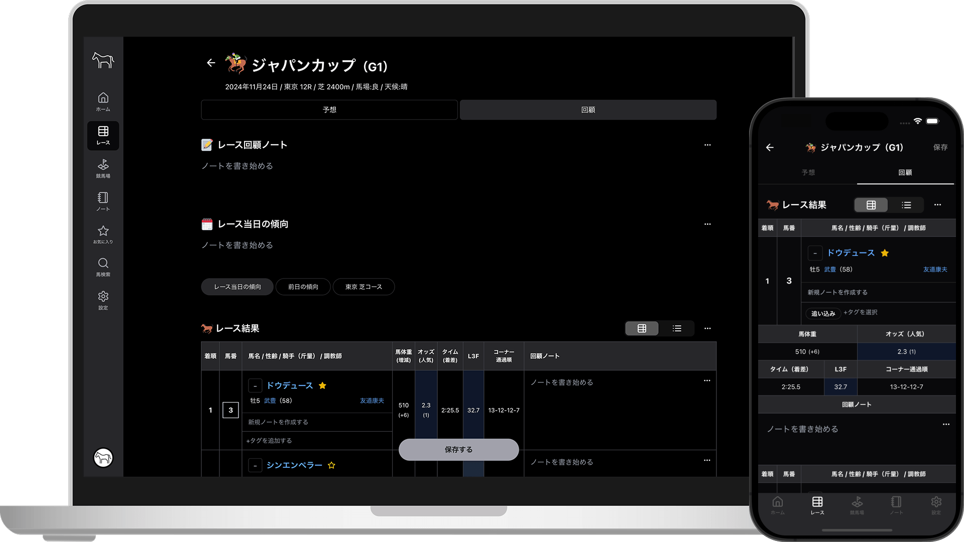Open the more options menu for レース当日の傾向

coord(707,224)
